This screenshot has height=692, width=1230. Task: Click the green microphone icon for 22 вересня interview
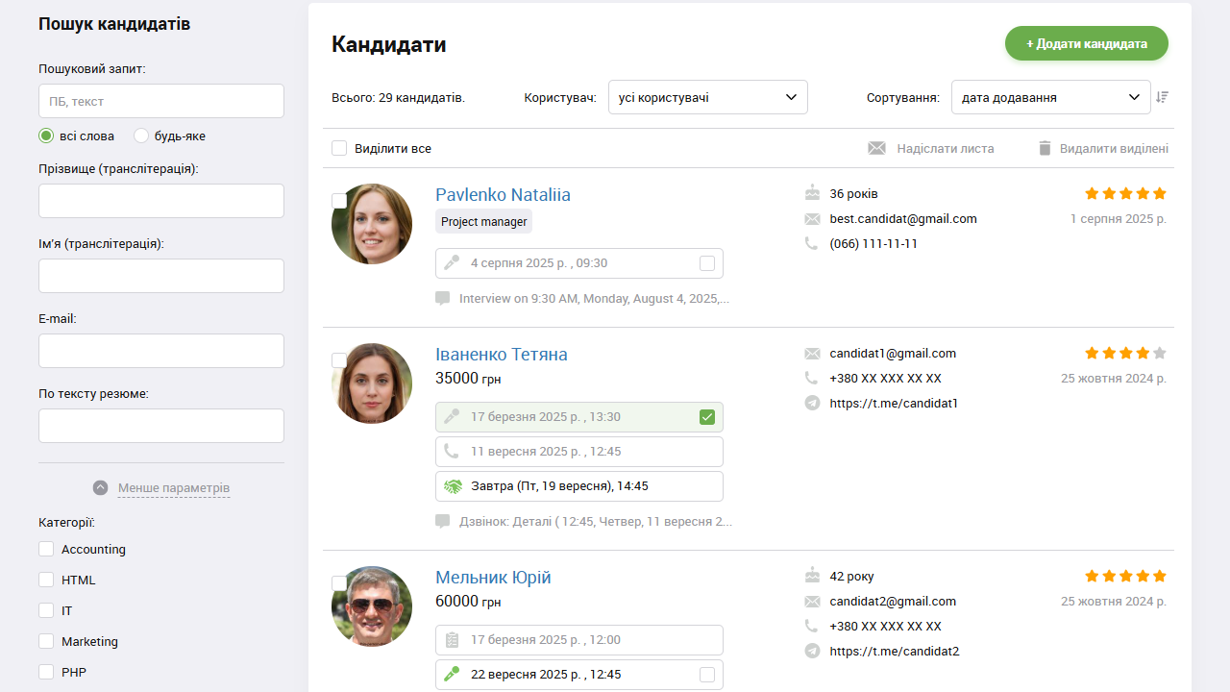[x=453, y=675]
